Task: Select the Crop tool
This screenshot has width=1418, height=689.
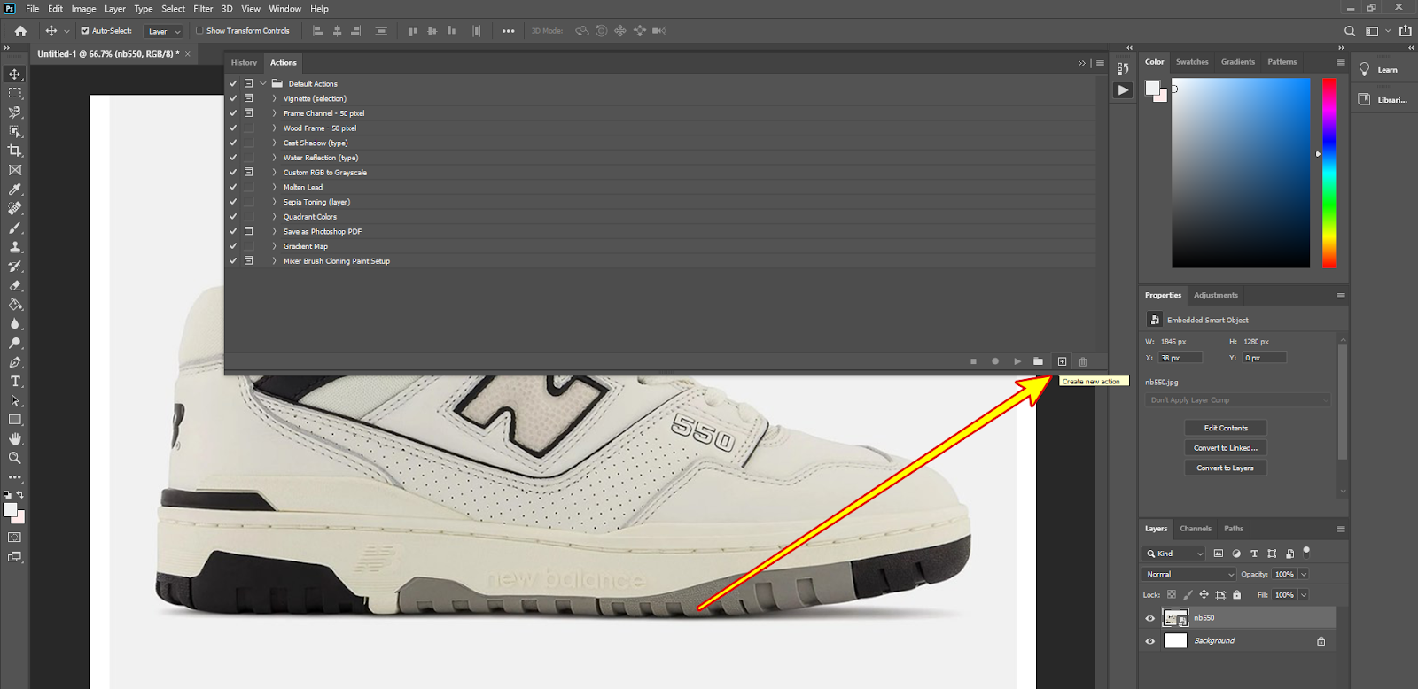Action: [x=15, y=151]
